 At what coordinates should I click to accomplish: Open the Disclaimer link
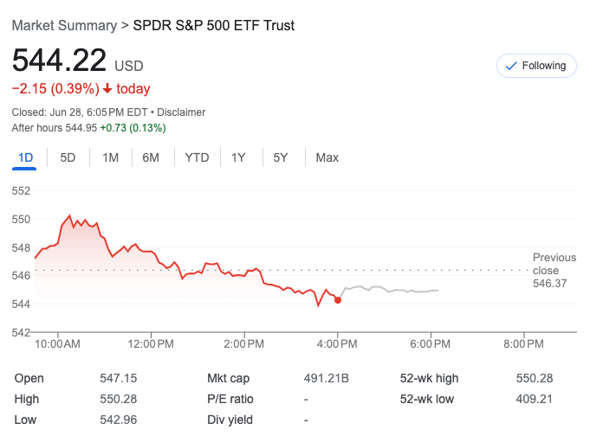tap(182, 112)
